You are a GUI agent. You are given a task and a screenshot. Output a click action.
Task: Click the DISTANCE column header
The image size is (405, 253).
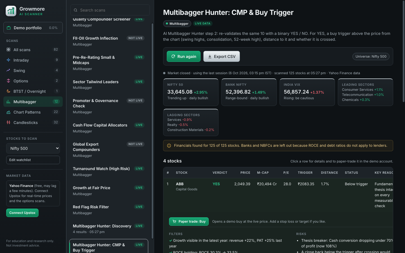pyautogui.click(x=329, y=173)
